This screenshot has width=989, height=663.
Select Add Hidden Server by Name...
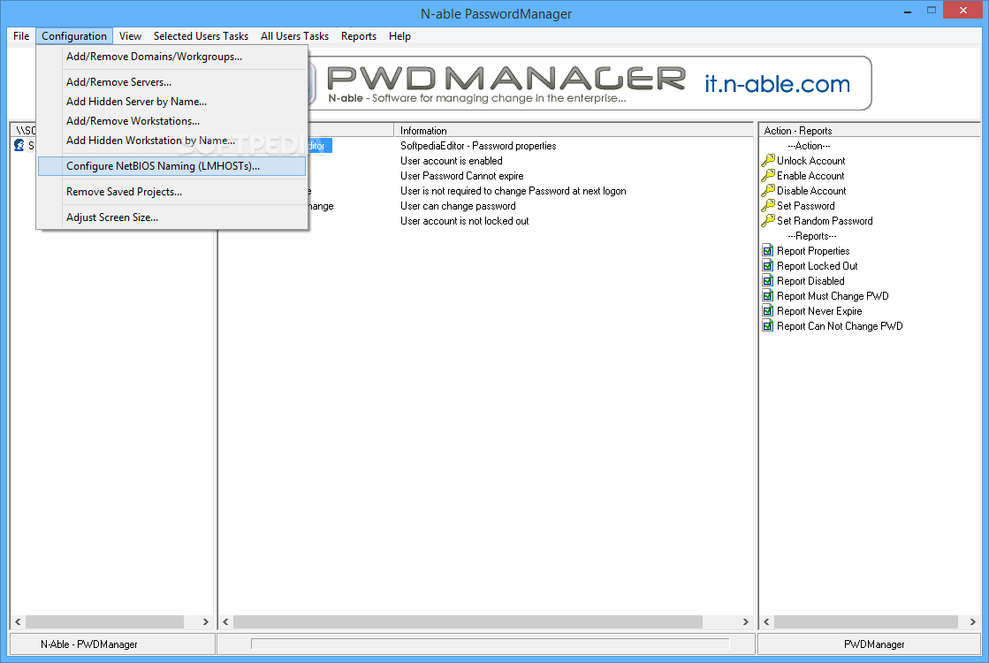171,102
